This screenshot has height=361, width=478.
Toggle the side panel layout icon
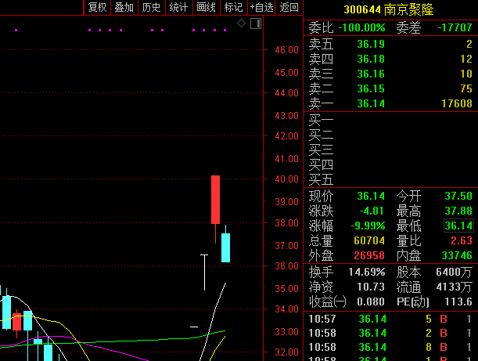point(256,23)
